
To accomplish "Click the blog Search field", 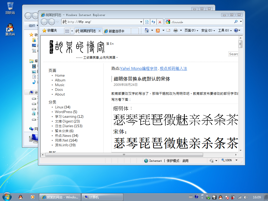I will point(233,54).
